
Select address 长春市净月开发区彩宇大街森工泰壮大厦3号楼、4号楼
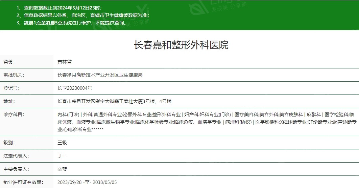[115, 101]
